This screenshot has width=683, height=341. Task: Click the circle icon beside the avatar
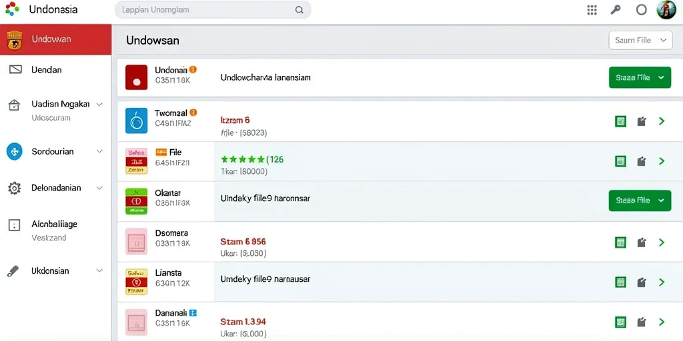coord(641,10)
